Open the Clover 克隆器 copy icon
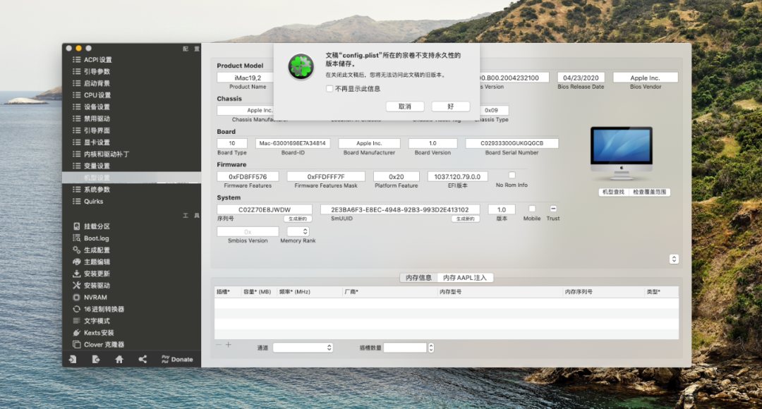 [x=76, y=344]
